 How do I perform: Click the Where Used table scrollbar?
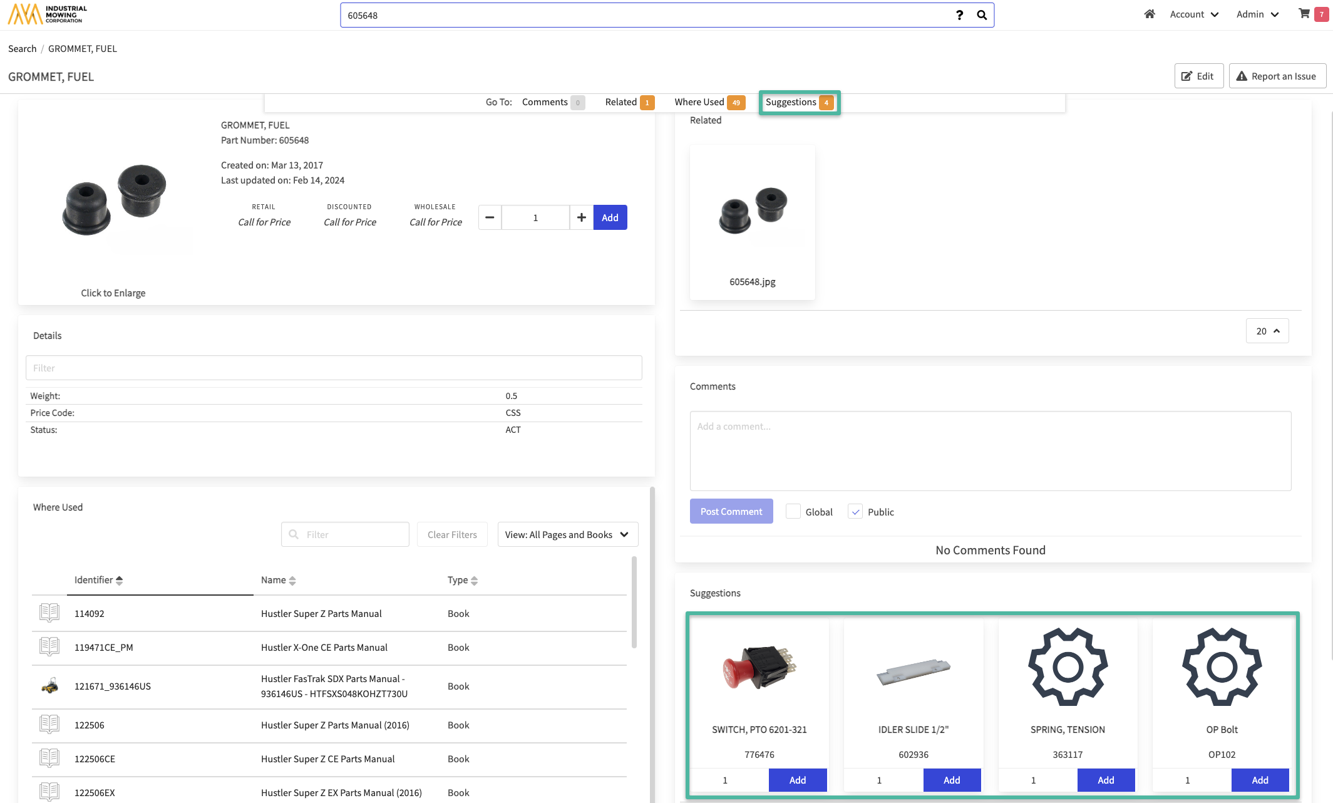tap(634, 601)
